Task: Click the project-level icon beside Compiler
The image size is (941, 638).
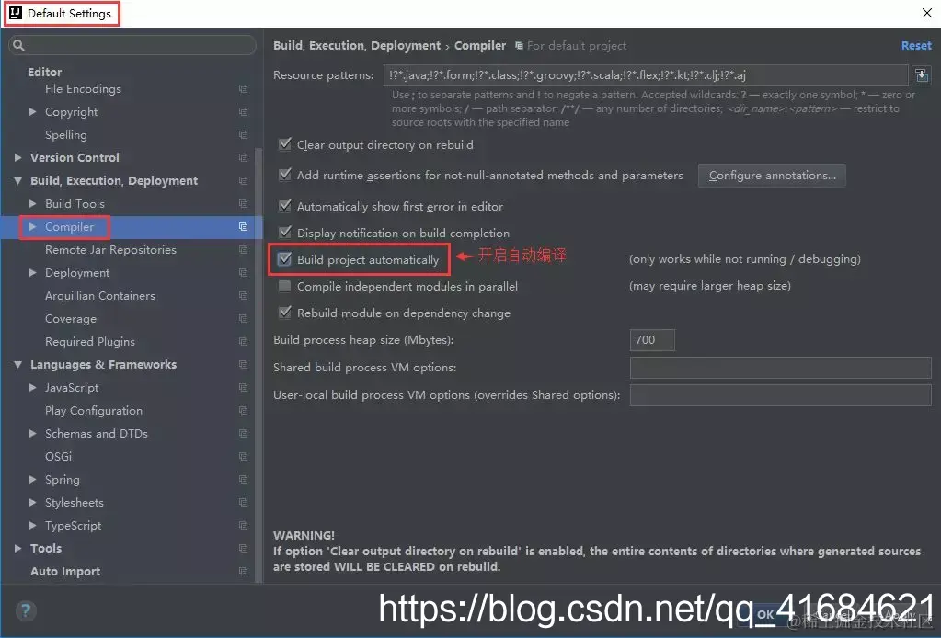Action: click(x=243, y=227)
